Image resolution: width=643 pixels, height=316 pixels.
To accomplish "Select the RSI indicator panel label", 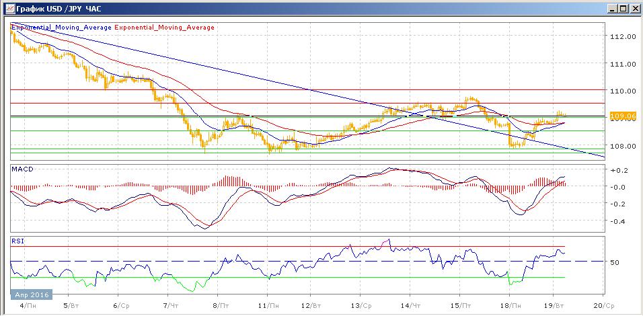I will (x=18, y=240).
